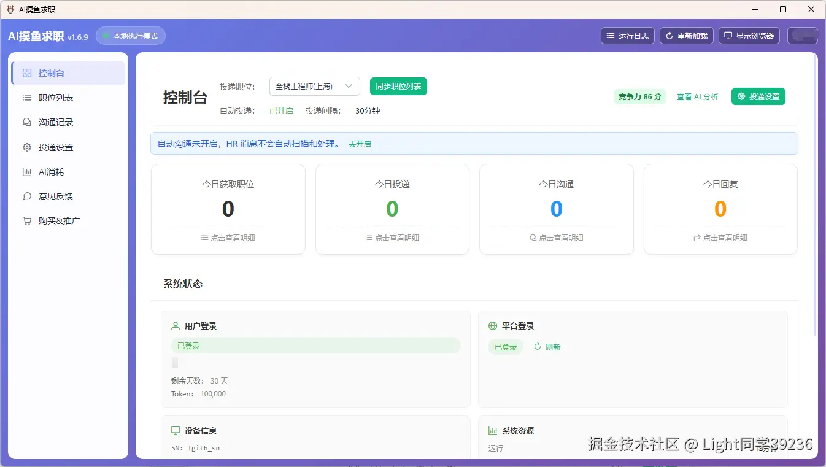
Task: Click 显示浏览器 button
Action: tap(749, 36)
